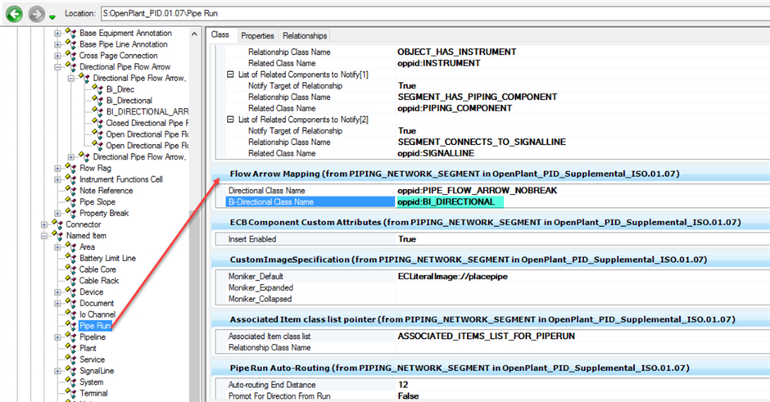The image size is (770, 402).
Task: Click the Flow Flag class icon
Action: (71, 169)
